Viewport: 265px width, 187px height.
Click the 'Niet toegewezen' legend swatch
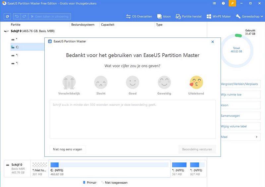[x=102, y=182]
